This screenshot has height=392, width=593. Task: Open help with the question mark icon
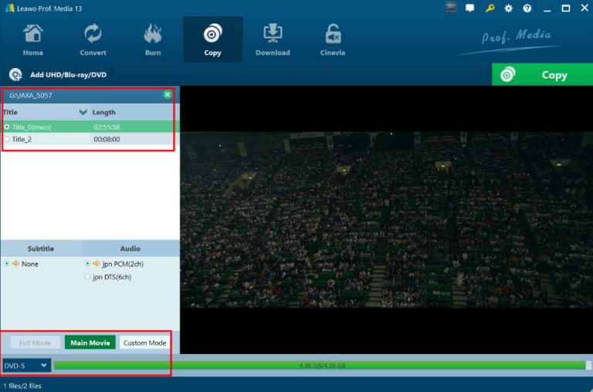coord(527,9)
